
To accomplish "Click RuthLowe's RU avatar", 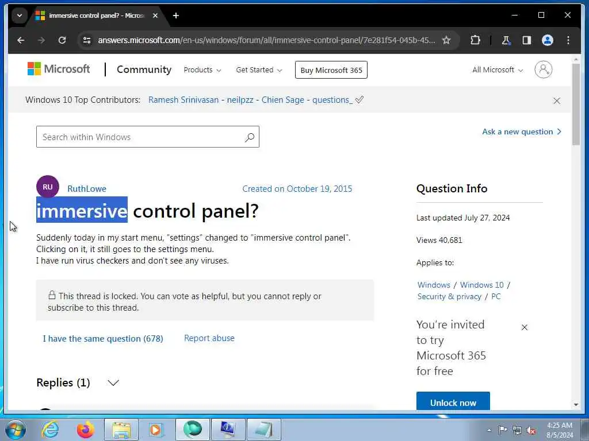I will point(48,187).
